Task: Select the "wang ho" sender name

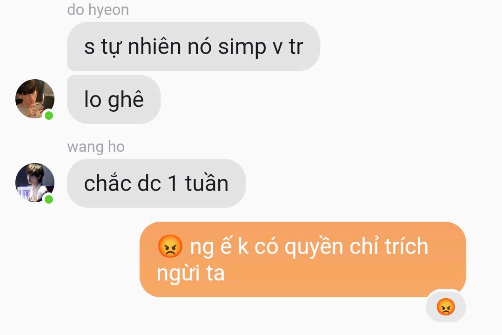Action: (96, 147)
